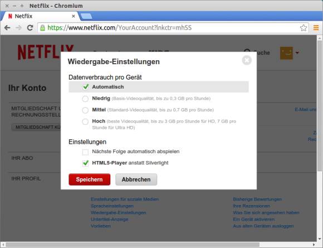Expand the profile avatar dropdown arrow
The height and width of the screenshot is (248, 323).
tap(297, 53)
